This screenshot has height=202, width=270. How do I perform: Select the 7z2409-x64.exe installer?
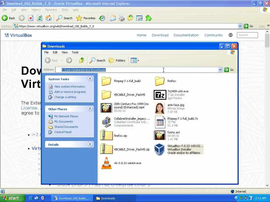click(171, 95)
